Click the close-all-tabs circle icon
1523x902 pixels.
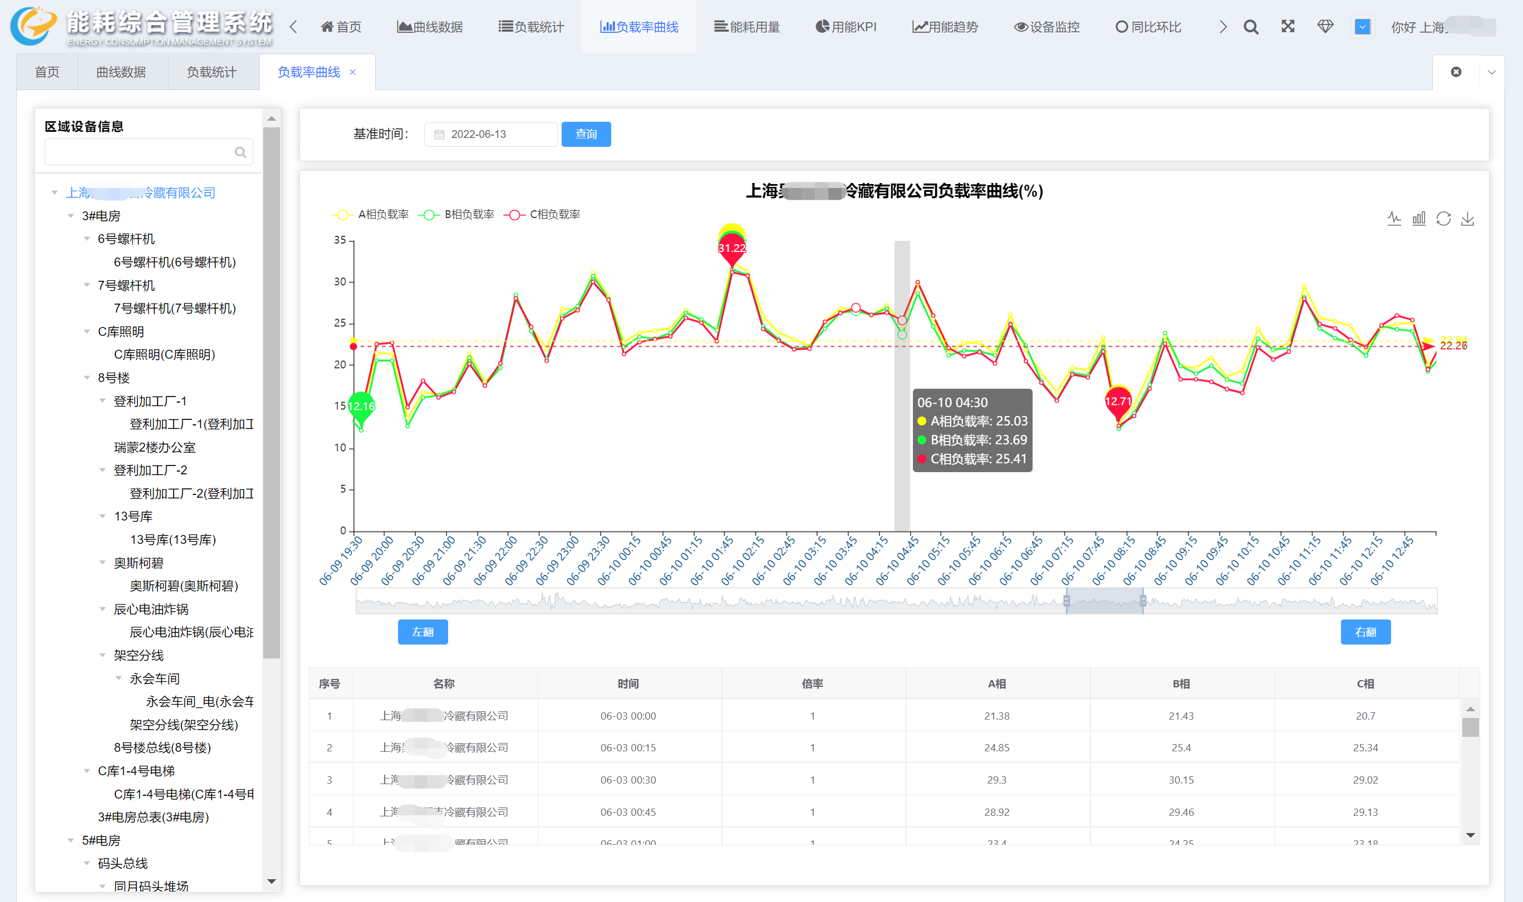tap(1456, 72)
